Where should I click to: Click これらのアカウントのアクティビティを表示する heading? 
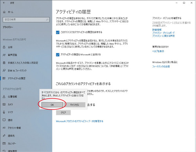click(83, 84)
